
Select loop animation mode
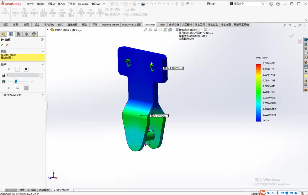(x=17, y=88)
